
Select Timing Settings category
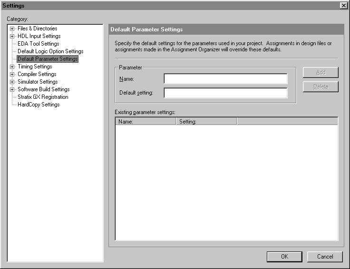[35, 67]
